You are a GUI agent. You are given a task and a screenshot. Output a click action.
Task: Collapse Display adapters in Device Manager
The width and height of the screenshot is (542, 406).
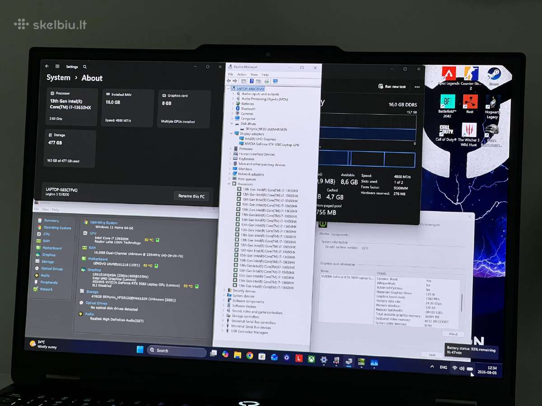(x=231, y=134)
